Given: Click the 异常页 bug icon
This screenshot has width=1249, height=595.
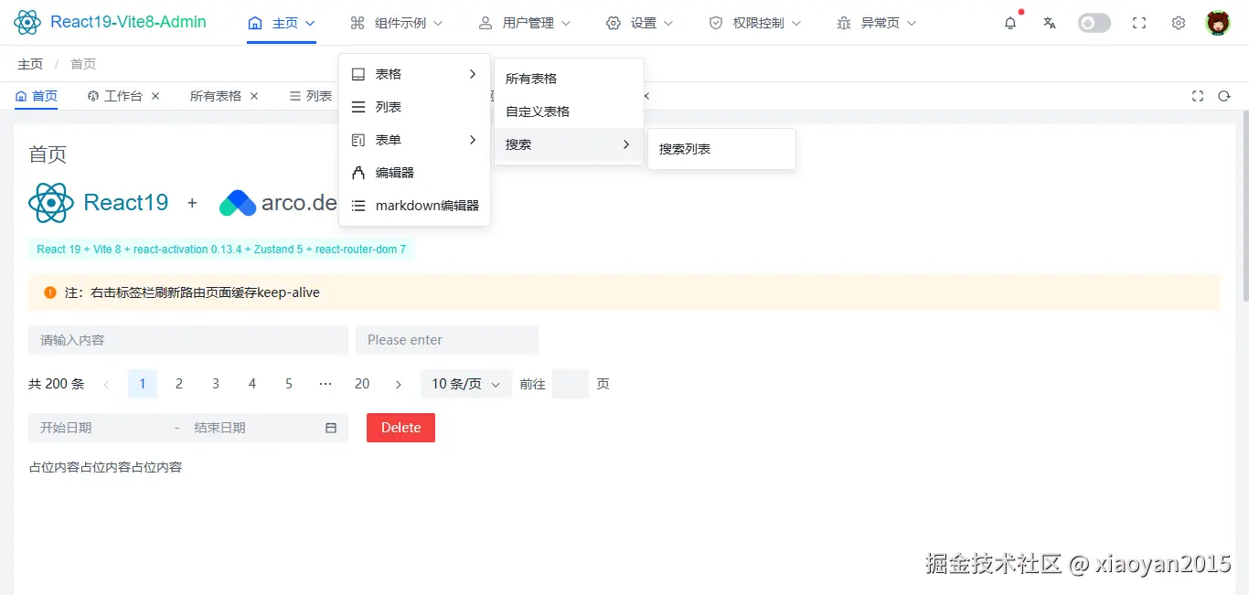Looking at the screenshot, I should (x=844, y=23).
